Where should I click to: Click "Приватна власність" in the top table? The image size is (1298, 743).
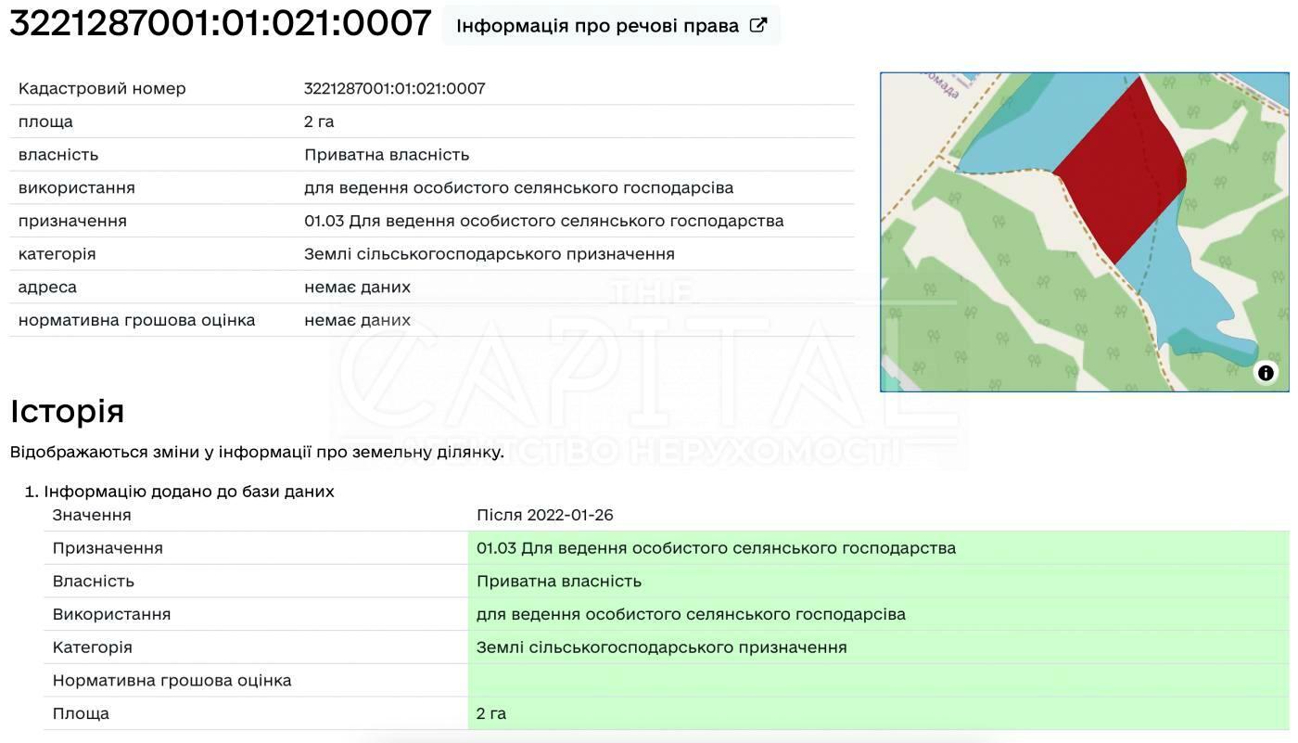tap(387, 155)
